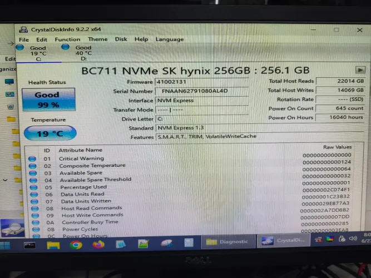Open the terminal icon on the taskbar
The height and width of the screenshot is (278, 371).
(x=29, y=245)
